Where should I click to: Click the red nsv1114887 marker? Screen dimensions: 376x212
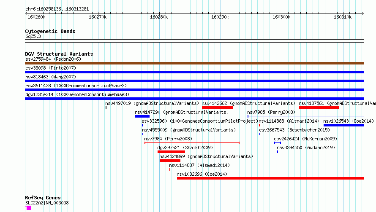170,169
